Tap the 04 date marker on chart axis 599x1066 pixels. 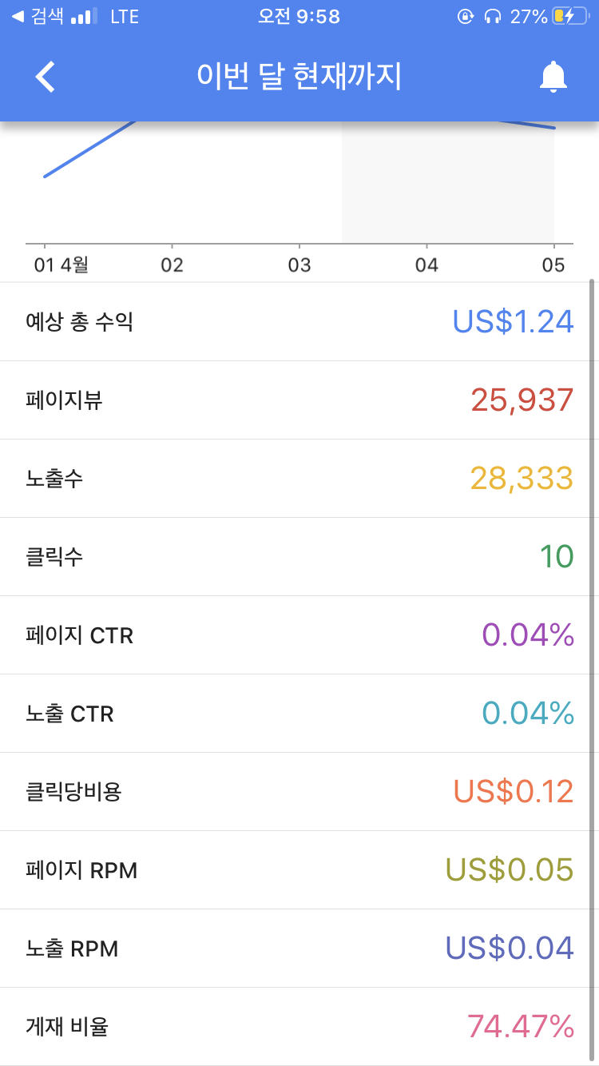(x=426, y=265)
